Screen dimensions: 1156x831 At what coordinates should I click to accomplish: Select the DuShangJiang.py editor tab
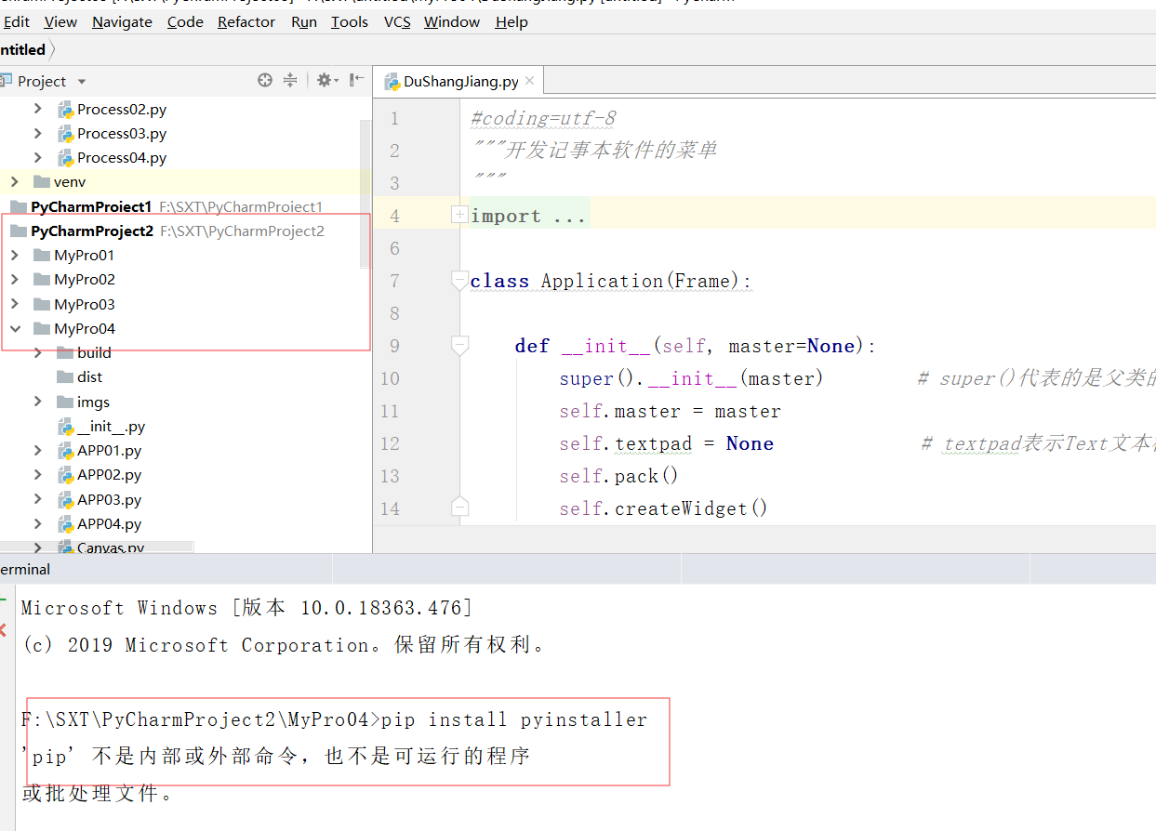click(x=459, y=81)
